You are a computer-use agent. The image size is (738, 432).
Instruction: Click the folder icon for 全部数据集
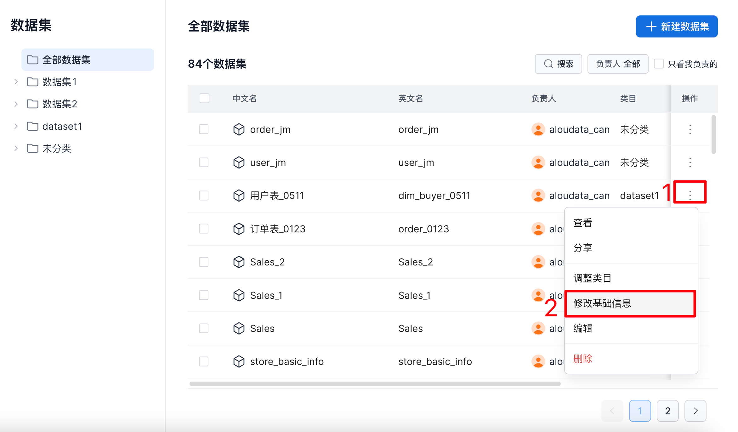(x=32, y=60)
